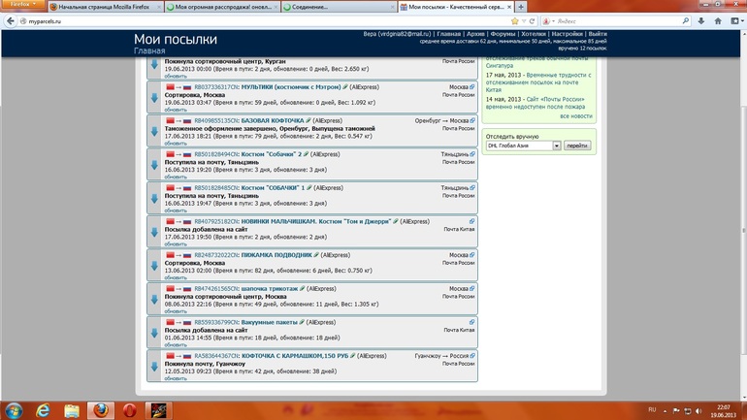Open the external link icon next to Гуанчжоу → Россия
This screenshot has width=747, height=420.
pos(472,356)
